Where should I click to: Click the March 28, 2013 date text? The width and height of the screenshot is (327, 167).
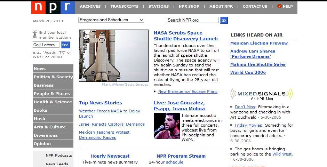48,21
